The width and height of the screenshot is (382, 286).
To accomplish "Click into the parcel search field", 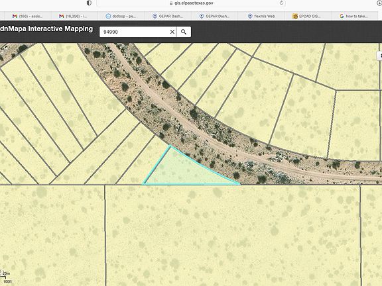I will point(135,32).
